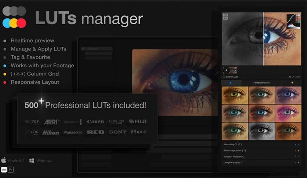
Task: Toggle the tag marker on Jungle Canopy row
Action: tap(296, 163)
